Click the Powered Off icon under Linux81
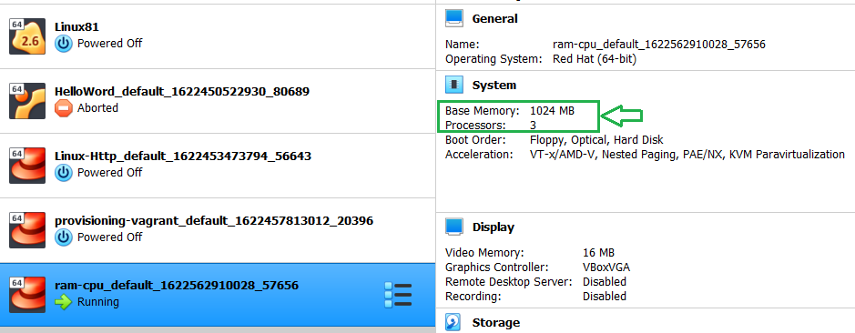Image resolution: width=855 pixels, height=333 pixels. pos(64,44)
